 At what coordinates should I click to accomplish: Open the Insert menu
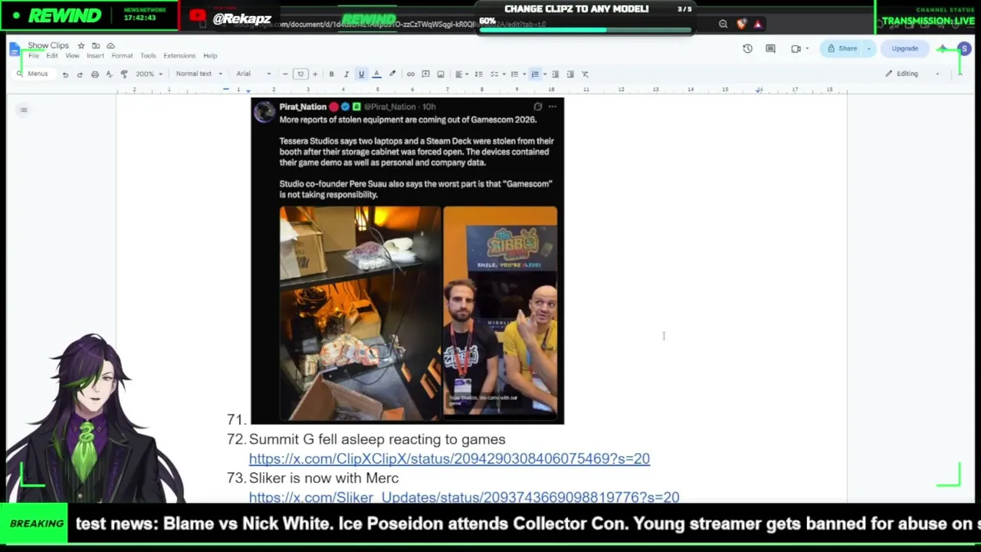tap(95, 56)
